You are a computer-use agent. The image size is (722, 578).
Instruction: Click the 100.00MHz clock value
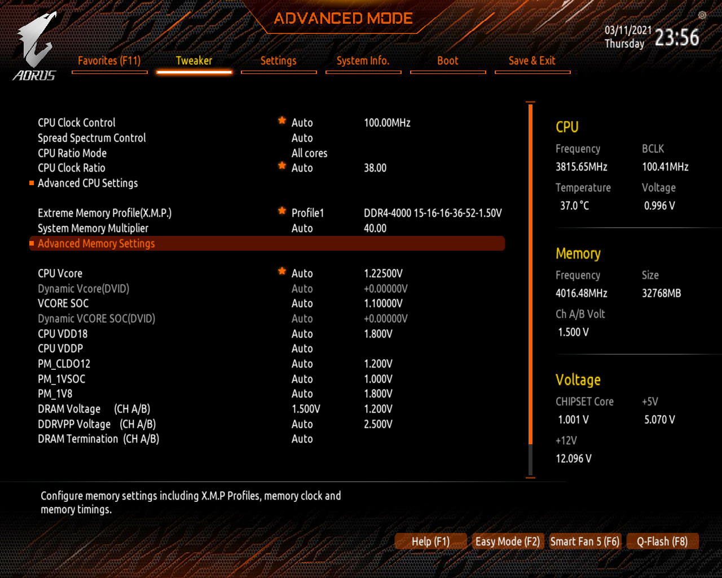tap(387, 122)
